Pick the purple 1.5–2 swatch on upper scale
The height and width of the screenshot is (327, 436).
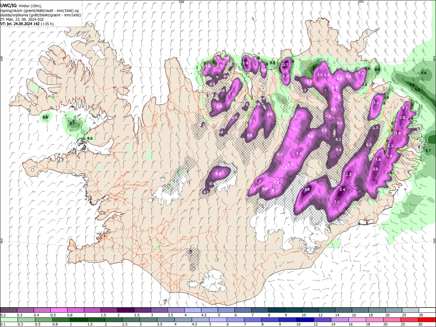tap(109, 310)
